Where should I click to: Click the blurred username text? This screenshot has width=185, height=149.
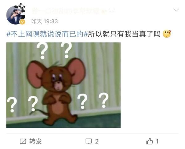click(x=66, y=11)
